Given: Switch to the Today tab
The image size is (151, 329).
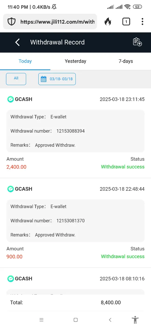Looking at the screenshot, I should click(25, 61).
